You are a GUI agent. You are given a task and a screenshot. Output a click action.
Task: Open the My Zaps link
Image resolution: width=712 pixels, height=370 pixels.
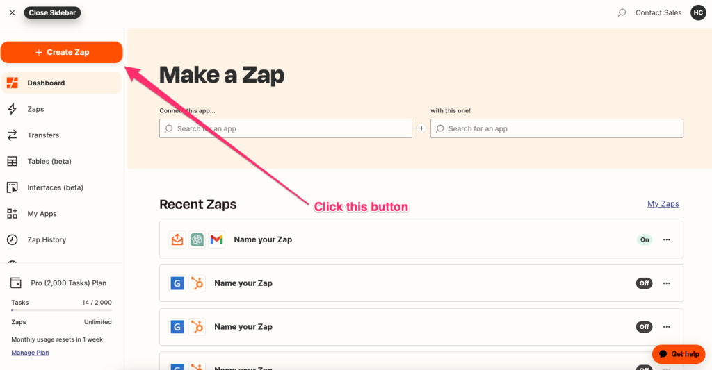663,203
